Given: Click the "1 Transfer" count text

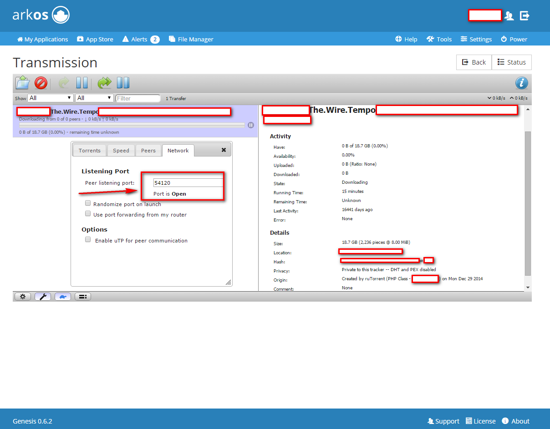Looking at the screenshot, I should (176, 98).
